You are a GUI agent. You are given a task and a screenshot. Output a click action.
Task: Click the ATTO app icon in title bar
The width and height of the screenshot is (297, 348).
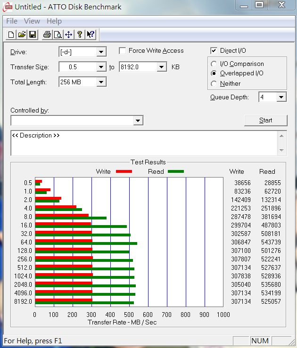(x=8, y=7)
